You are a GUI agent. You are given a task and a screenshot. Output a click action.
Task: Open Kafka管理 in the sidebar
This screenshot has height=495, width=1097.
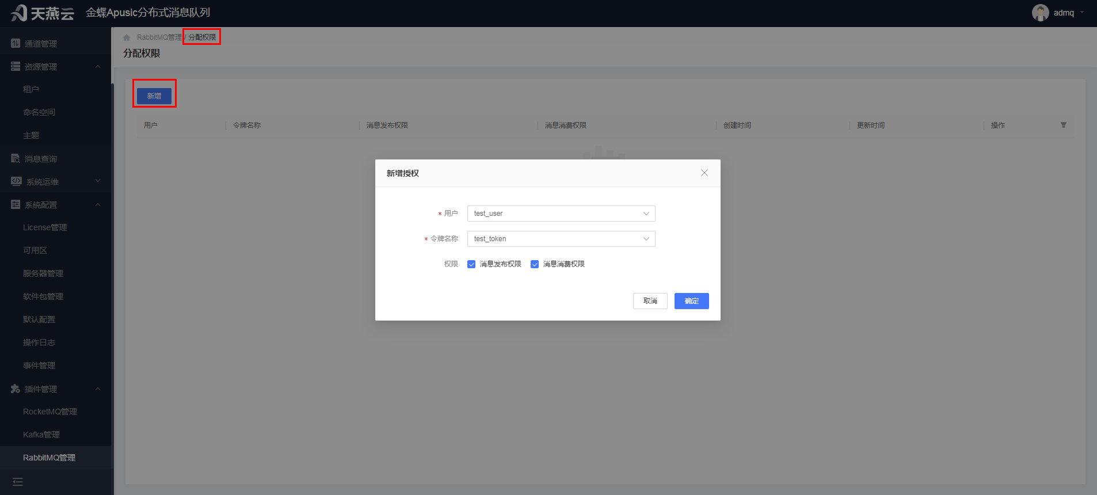pyautogui.click(x=41, y=435)
